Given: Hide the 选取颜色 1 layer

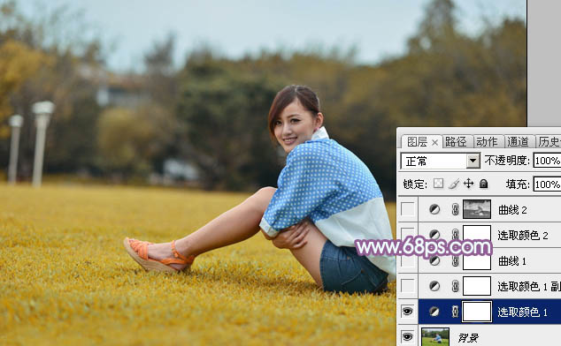Looking at the screenshot, I should click(408, 312).
